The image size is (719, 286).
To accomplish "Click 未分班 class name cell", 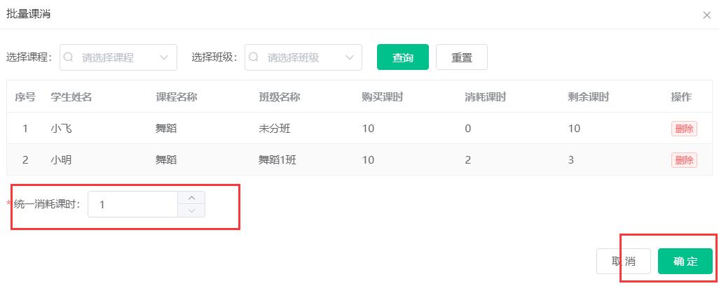I will 275,129.
